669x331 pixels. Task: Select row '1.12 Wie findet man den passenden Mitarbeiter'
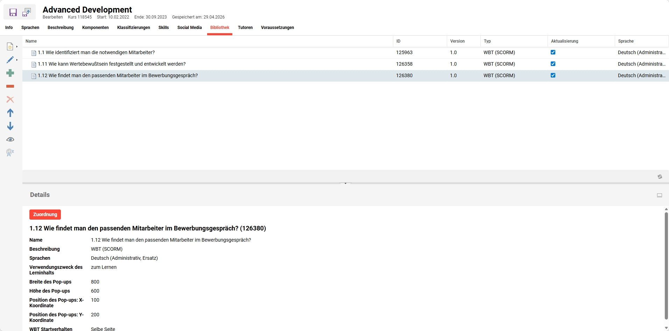(x=346, y=76)
